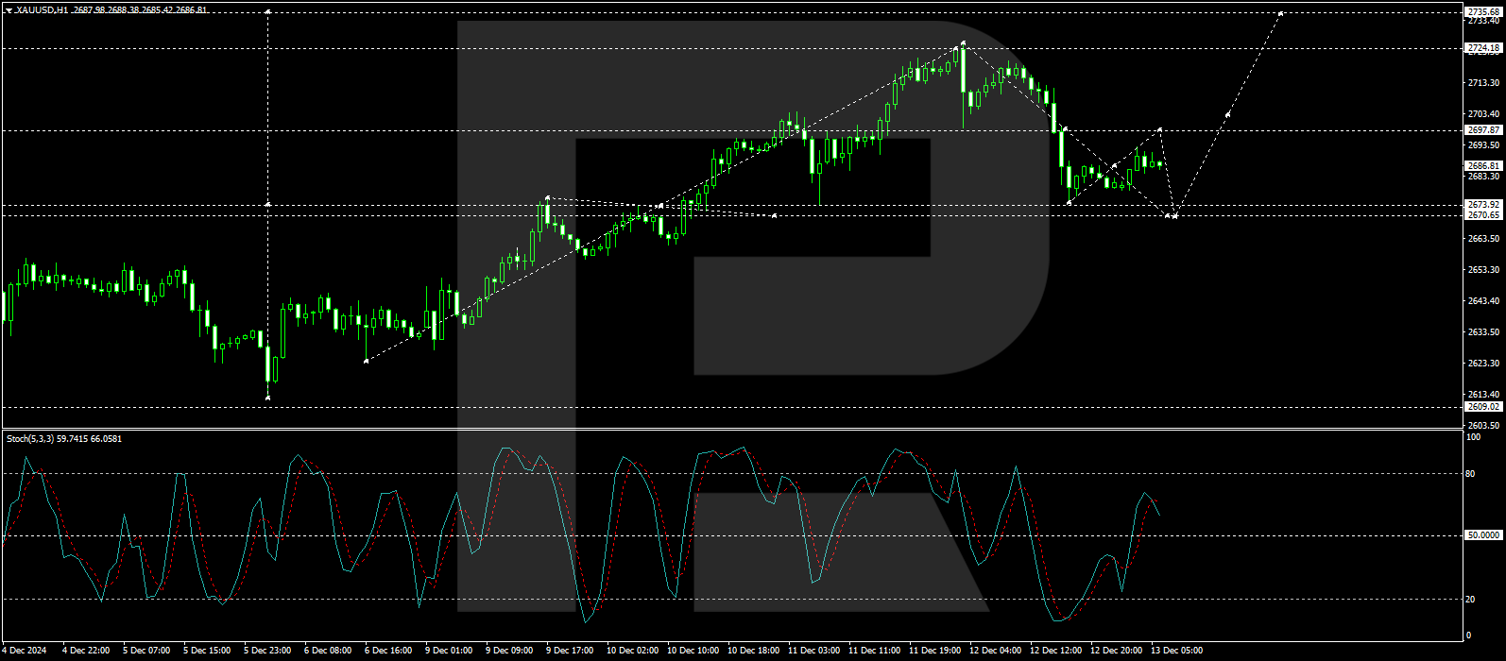Image resolution: width=1506 pixels, height=661 pixels.
Task: Click the 2653.30 price scale value
Action: point(1482,270)
